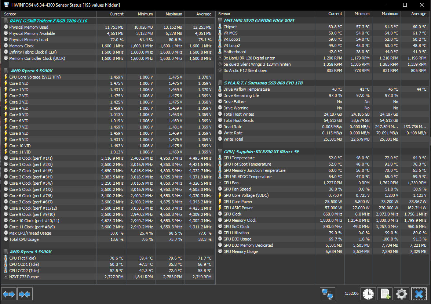Click the Sensor column header above the RAM group
The height and width of the screenshot is (304, 431).
49,14
